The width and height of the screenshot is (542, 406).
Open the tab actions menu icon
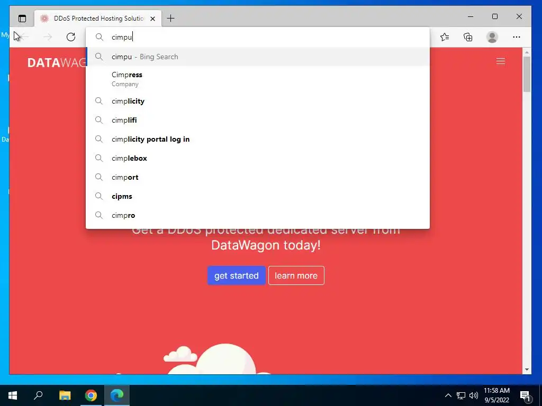coord(22,19)
